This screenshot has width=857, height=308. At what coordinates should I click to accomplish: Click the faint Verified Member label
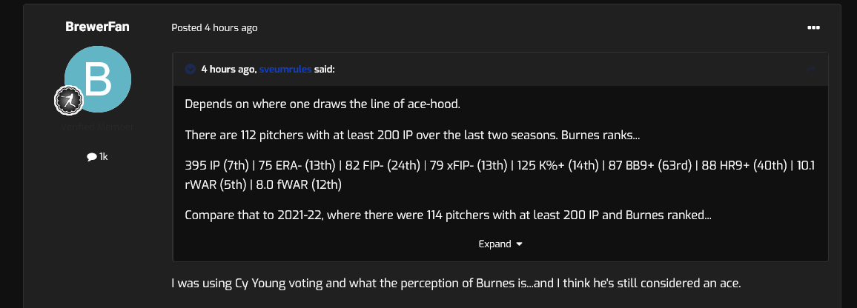[99, 127]
